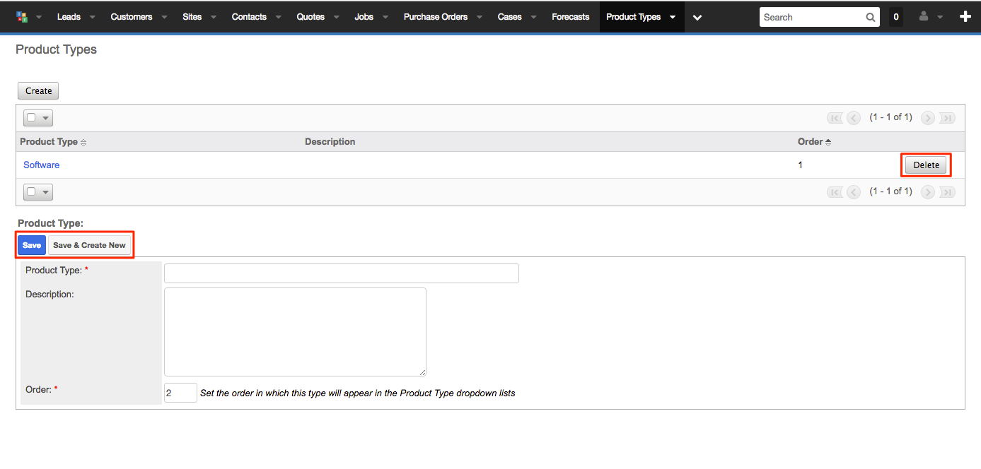Sort by the Order column
This screenshot has width=981, height=469.
pyautogui.click(x=814, y=142)
